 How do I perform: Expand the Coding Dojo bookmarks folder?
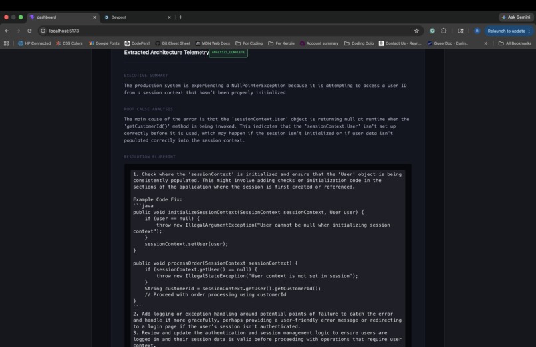[359, 43]
